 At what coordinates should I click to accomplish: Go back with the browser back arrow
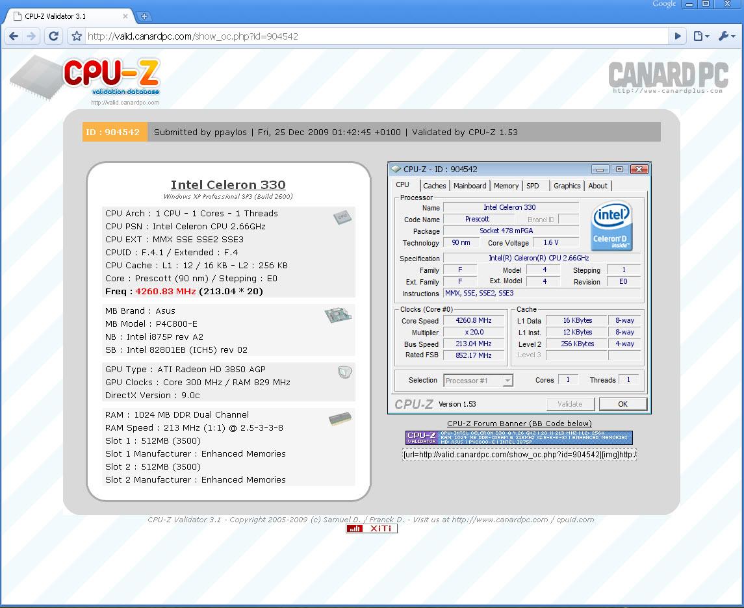pos(14,36)
